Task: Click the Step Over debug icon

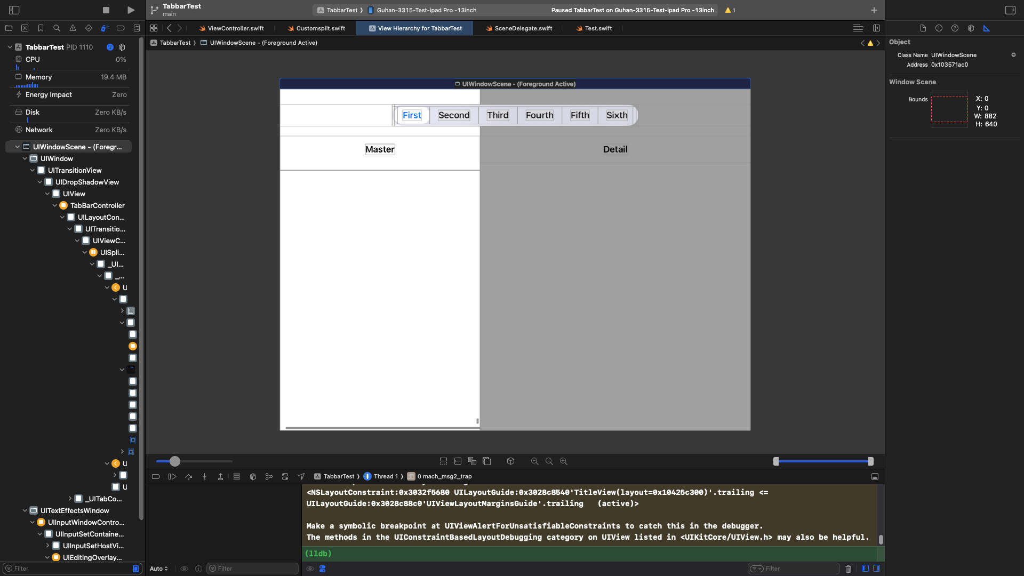Action: (188, 476)
